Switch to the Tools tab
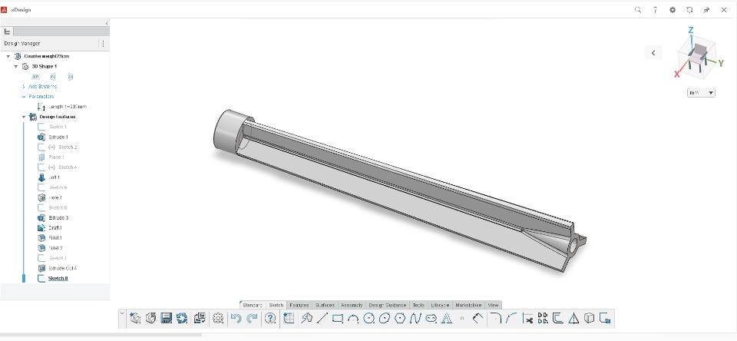 418,305
